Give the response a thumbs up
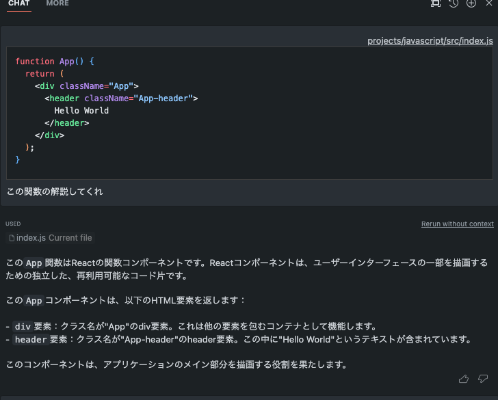Viewport: 498px width, 400px height. pos(464,379)
